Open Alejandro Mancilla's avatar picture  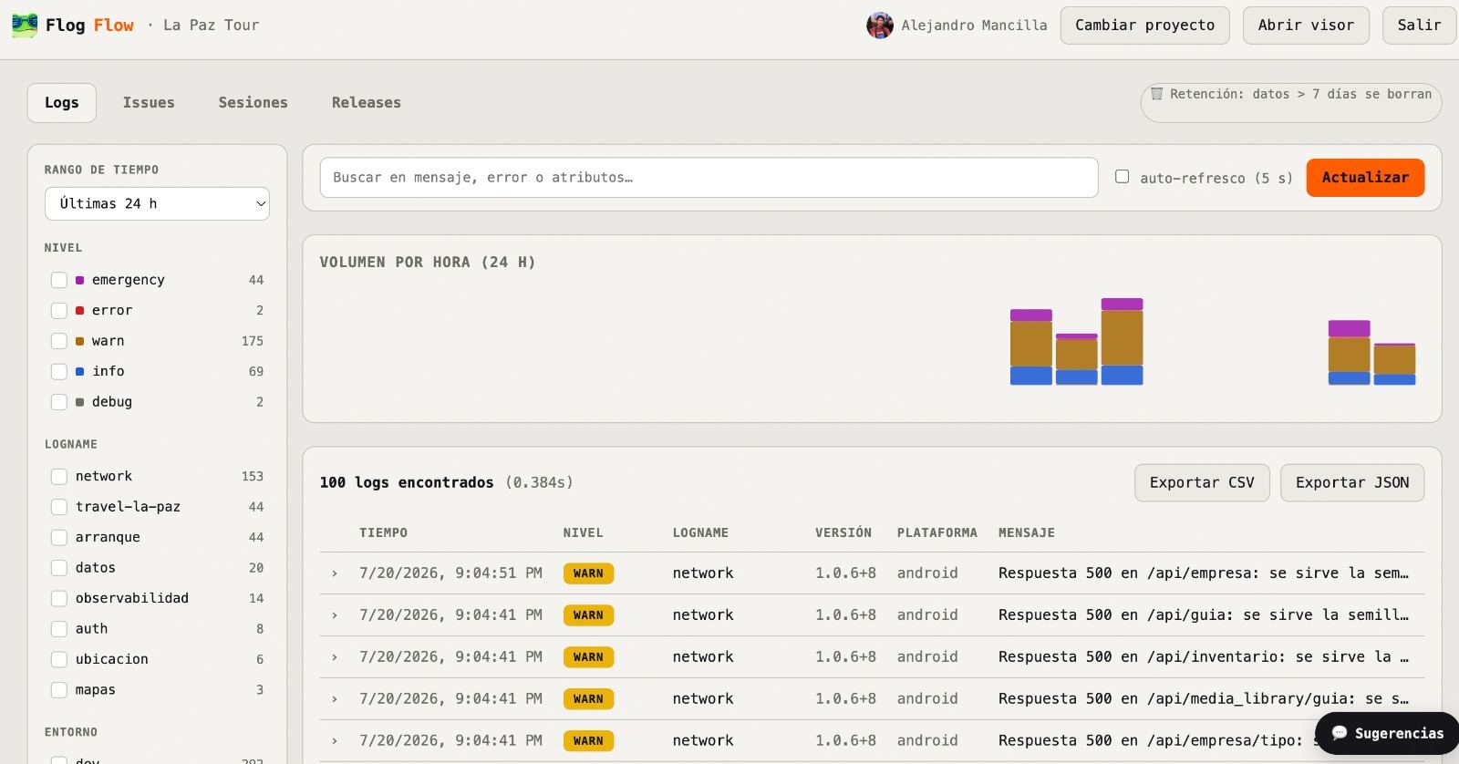tap(880, 26)
